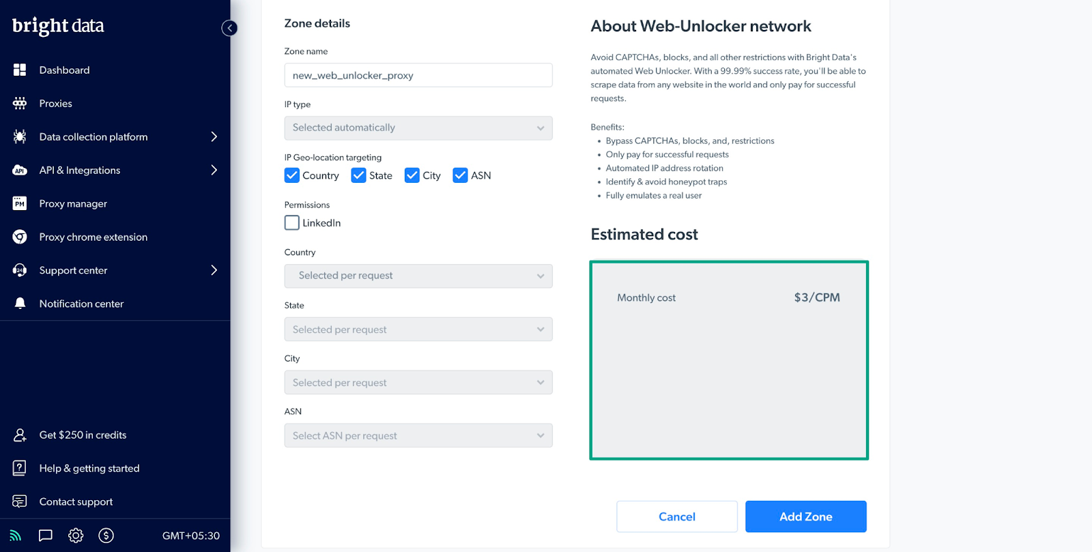Screen dimensions: 1092x552
Task: Open settings via the gear icon
Action: click(x=76, y=536)
